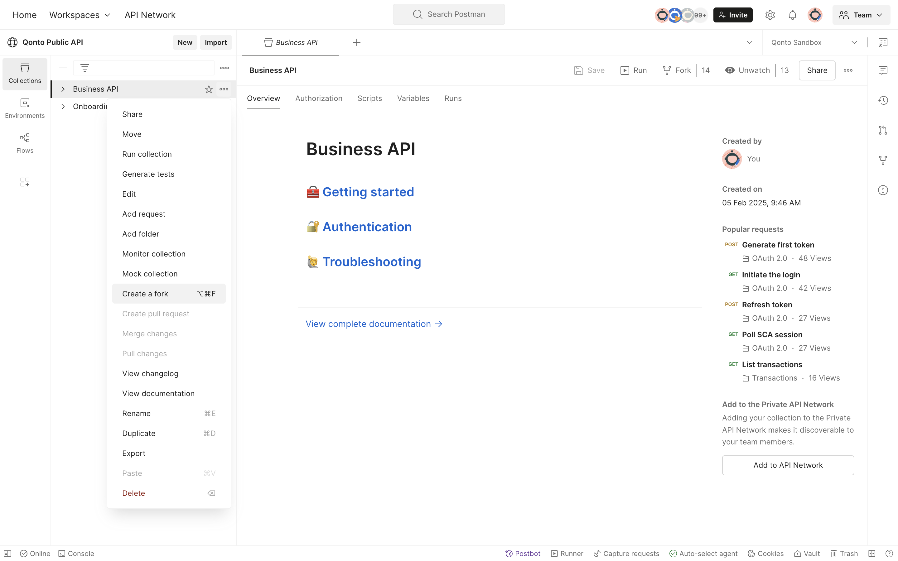This screenshot has width=898, height=561.
Task: Open the comments panel icon
Action: [883, 70]
